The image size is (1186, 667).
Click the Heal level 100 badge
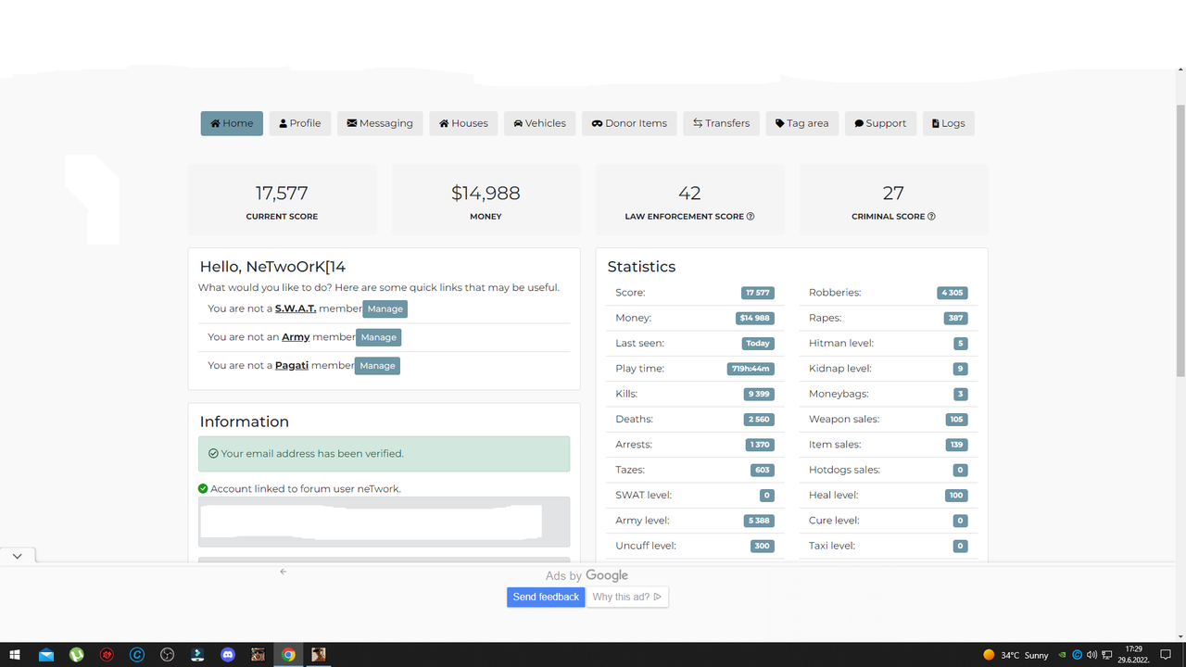click(957, 496)
